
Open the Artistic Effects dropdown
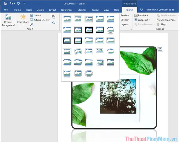tap(40, 20)
